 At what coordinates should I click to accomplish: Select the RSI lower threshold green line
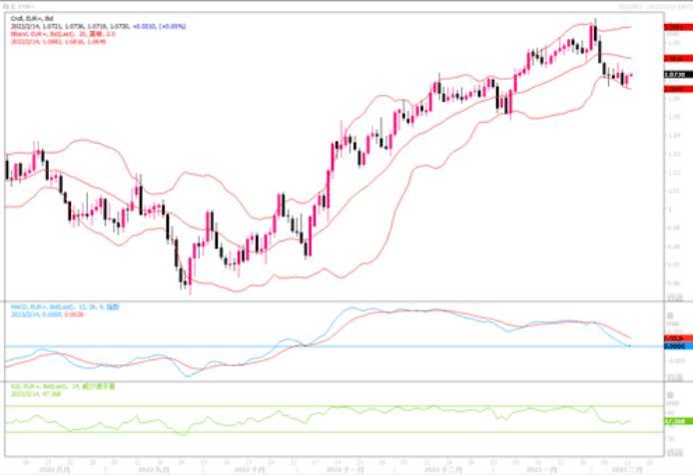coord(300,432)
